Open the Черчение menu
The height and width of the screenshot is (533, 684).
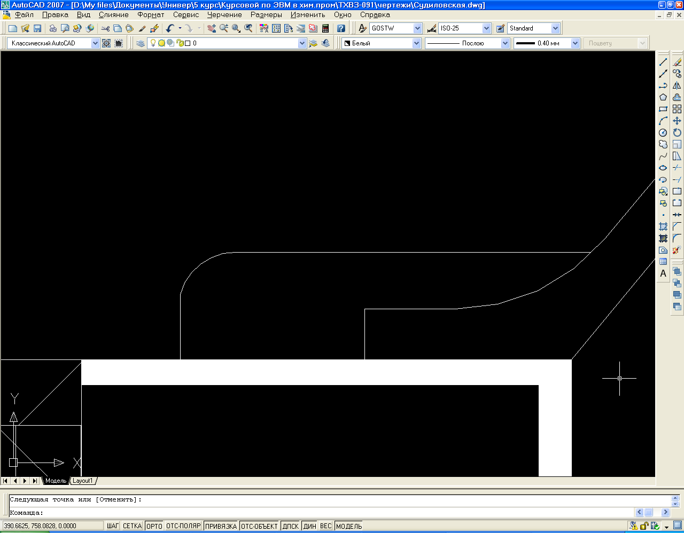(224, 15)
